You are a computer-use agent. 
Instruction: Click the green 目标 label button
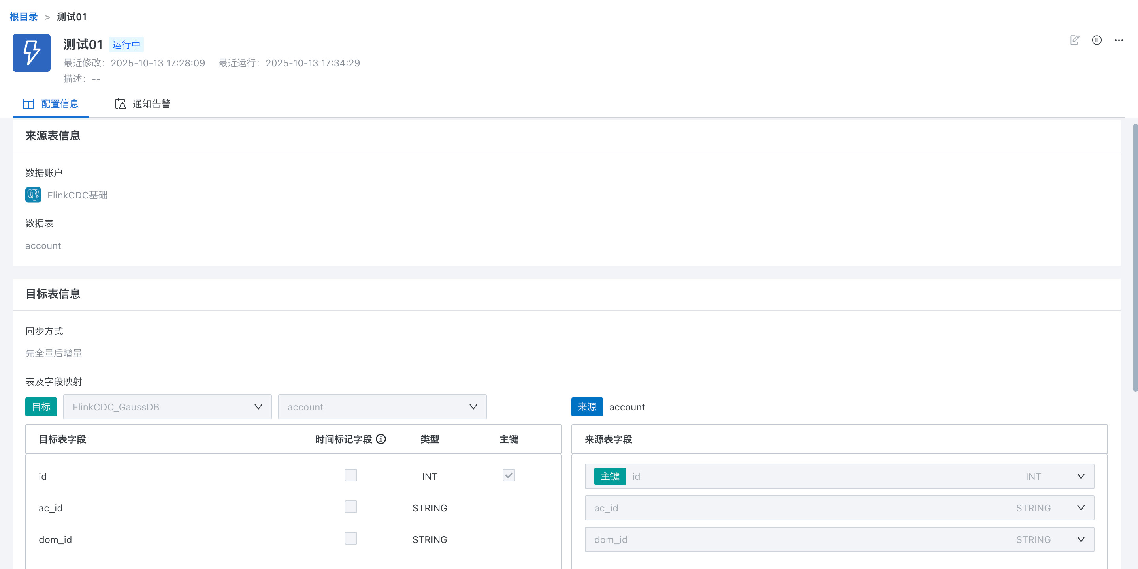tap(41, 407)
